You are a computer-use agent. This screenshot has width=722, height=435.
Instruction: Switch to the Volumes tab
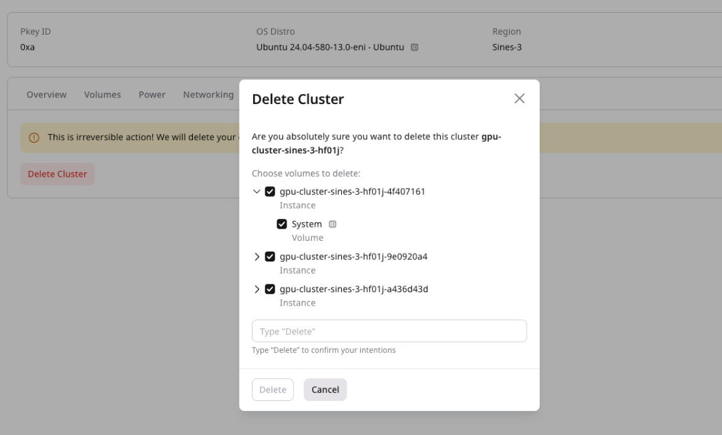tap(102, 94)
